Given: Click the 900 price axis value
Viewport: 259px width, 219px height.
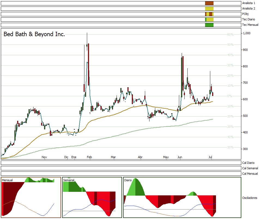Looking at the screenshot, I should click(245, 50).
